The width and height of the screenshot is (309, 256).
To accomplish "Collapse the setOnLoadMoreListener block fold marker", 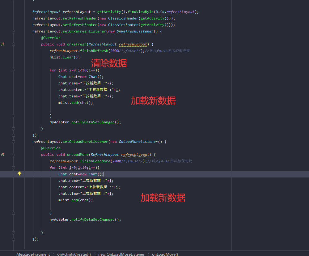I will point(13,142).
